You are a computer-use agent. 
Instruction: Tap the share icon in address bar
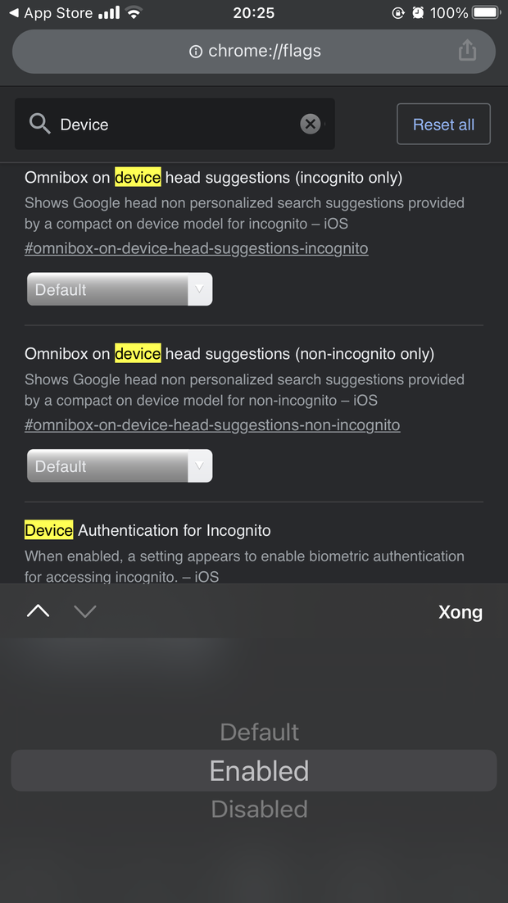click(467, 51)
